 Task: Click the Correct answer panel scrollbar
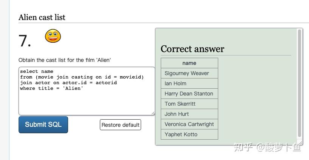point(300,83)
